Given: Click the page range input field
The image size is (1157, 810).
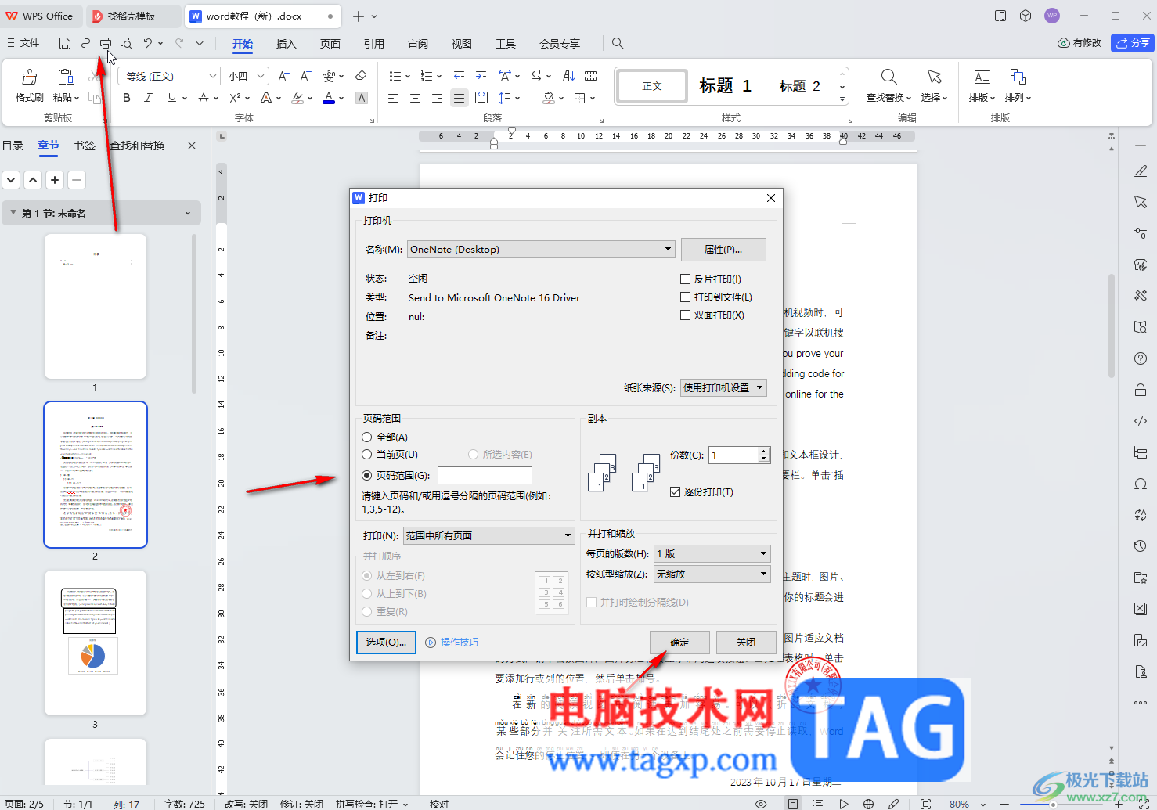Looking at the screenshot, I should click(x=485, y=475).
